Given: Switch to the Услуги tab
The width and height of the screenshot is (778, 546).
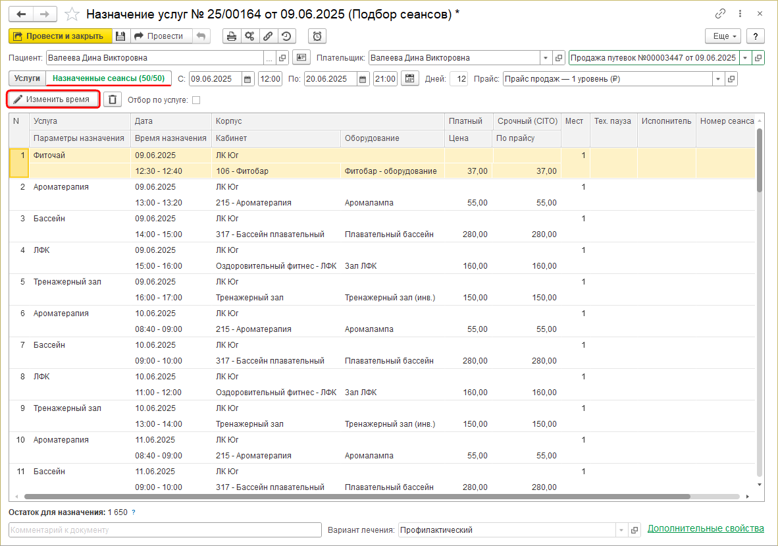Looking at the screenshot, I should [27, 78].
